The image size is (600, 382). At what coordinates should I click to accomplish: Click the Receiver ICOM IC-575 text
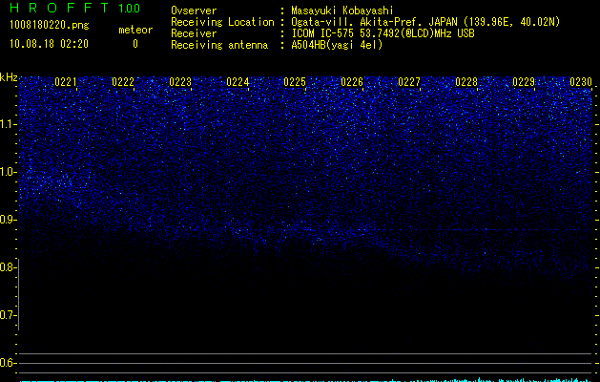(x=383, y=33)
